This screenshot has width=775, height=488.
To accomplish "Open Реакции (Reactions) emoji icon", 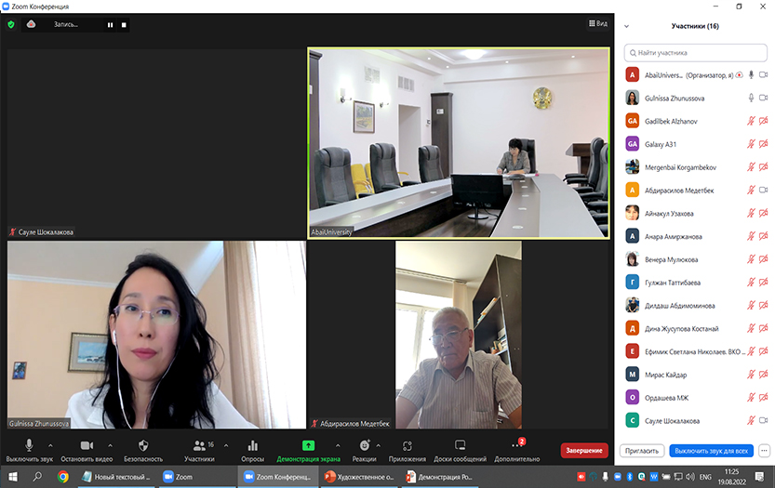I will [365, 446].
